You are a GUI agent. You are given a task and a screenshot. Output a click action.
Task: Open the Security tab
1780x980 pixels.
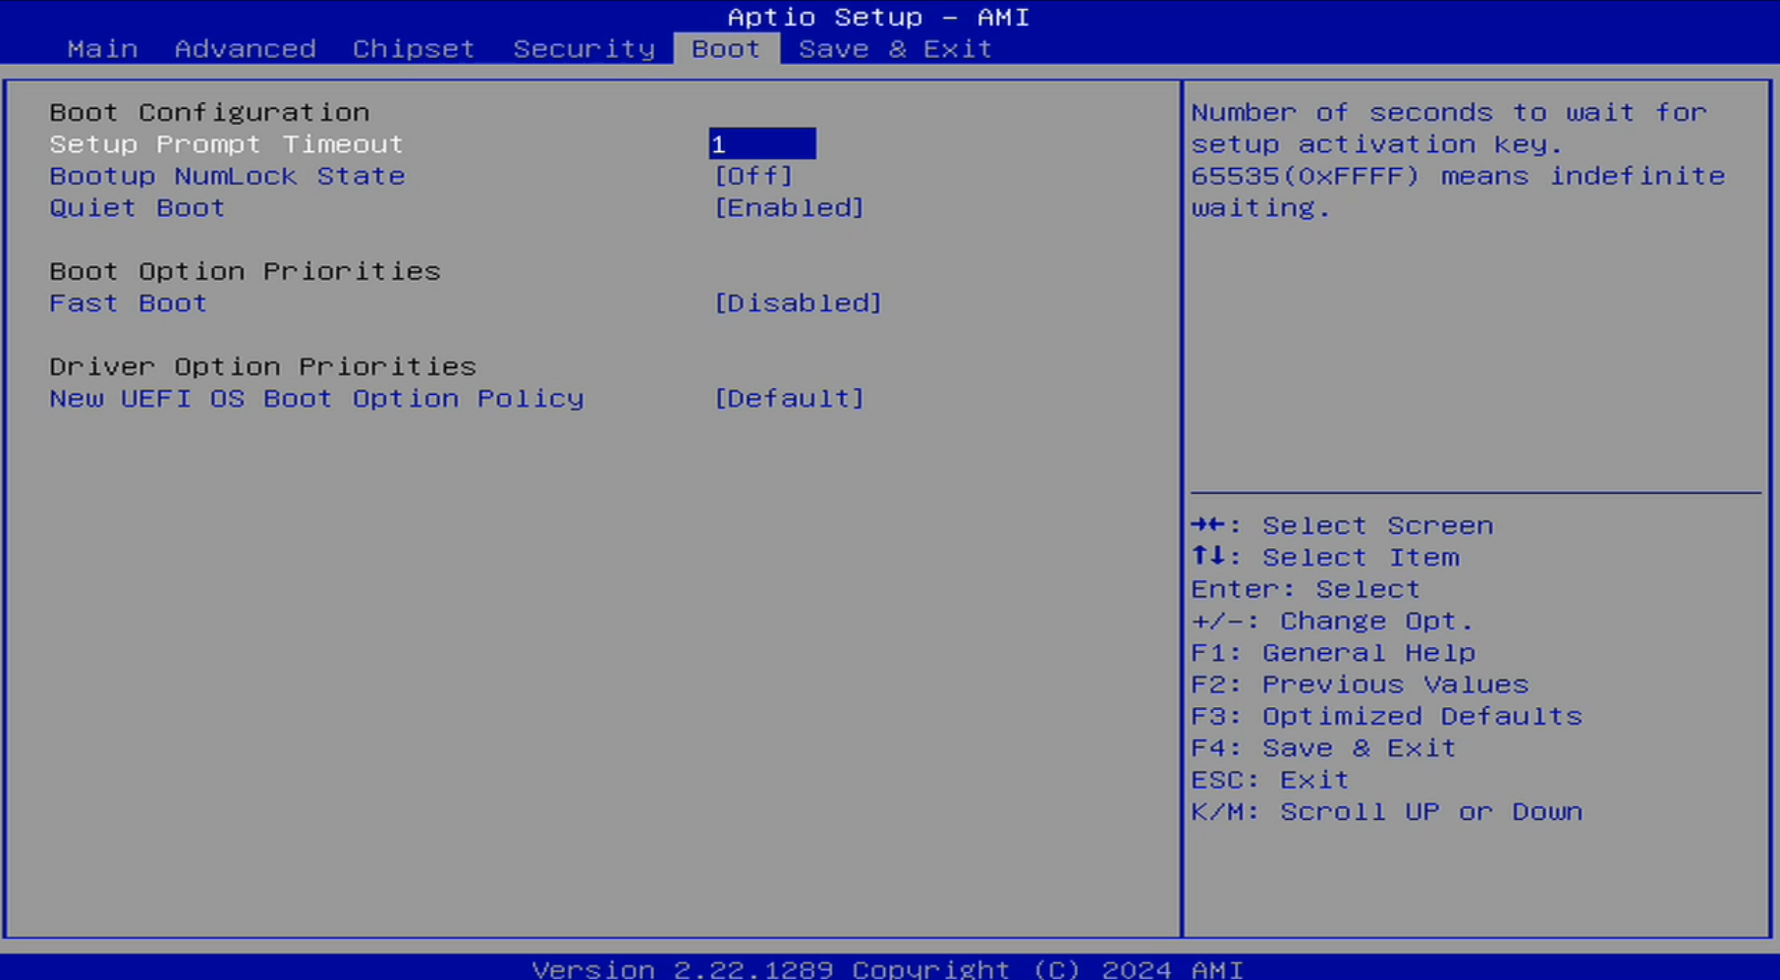click(x=584, y=49)
